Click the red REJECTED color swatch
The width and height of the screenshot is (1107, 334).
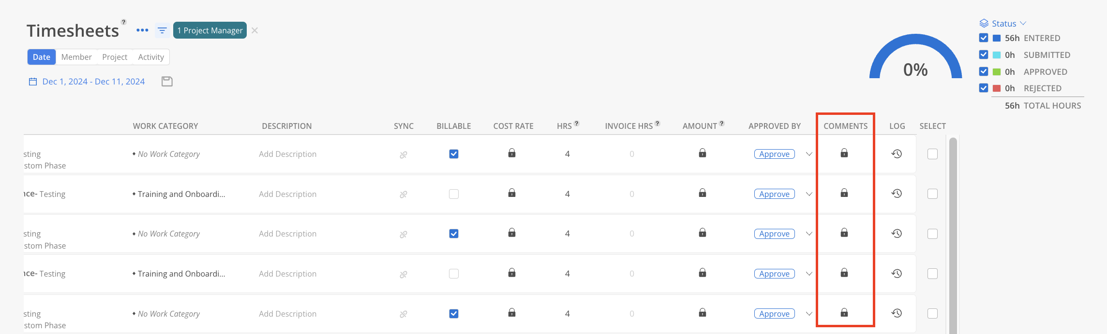(x=997, y=88)
